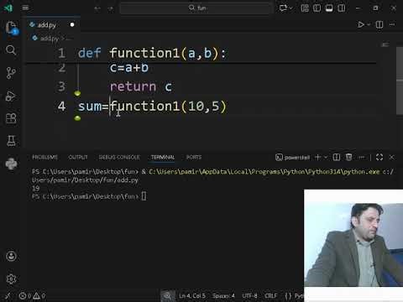Change line endings via CRLF
This screenshot has width=403, height=302.
click(x=270, y=295)
